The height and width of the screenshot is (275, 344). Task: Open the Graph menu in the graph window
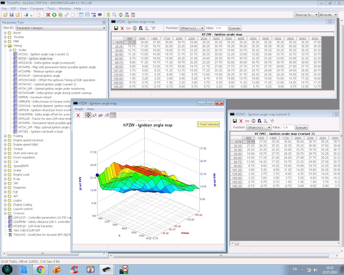(x=79, y=109)
